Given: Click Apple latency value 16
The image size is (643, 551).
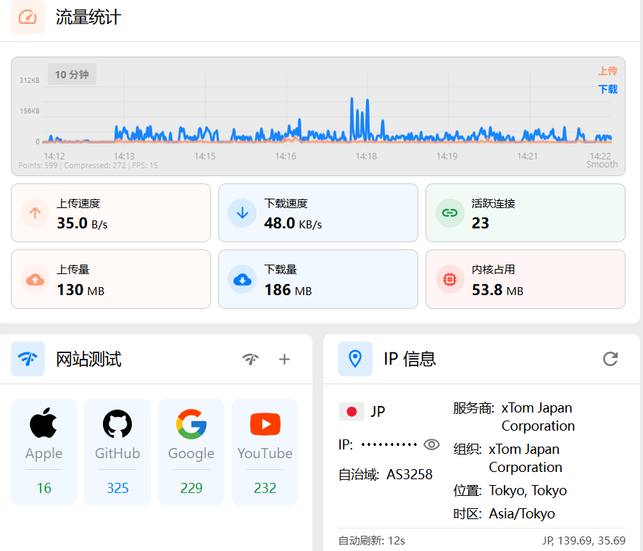Looking at the screenshot, I should tap(44, 488).
